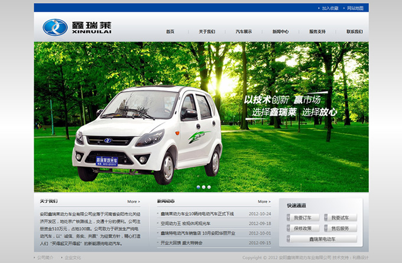Go to 汽车展示 in the navigation bar
402x263 pixels.
(244, 31)
